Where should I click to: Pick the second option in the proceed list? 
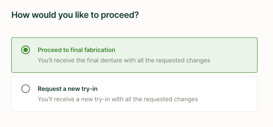tap(26, 89)
